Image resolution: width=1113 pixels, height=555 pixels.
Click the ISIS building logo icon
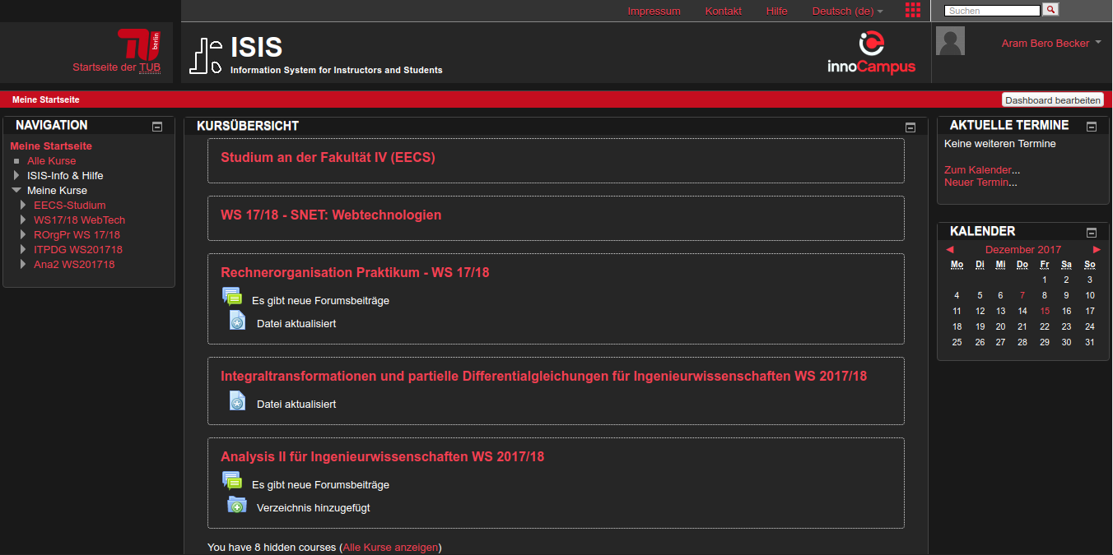pyautogui.click(x=206, y=56)
